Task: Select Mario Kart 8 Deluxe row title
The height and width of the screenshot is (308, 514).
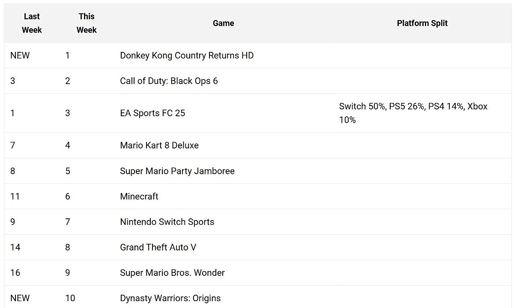Action: [159, 145]
